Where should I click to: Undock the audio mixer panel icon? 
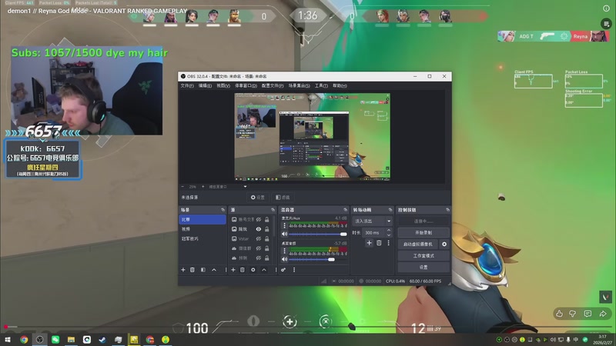point(345,210)
